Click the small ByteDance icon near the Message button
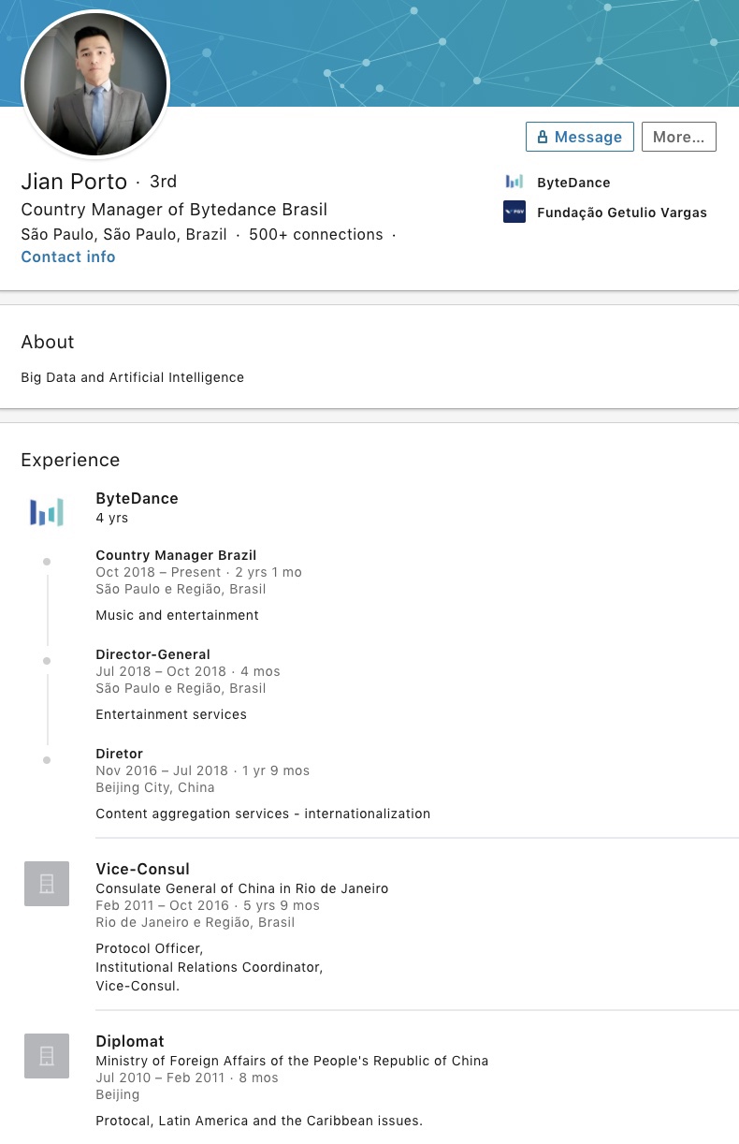 pos(514,182)
